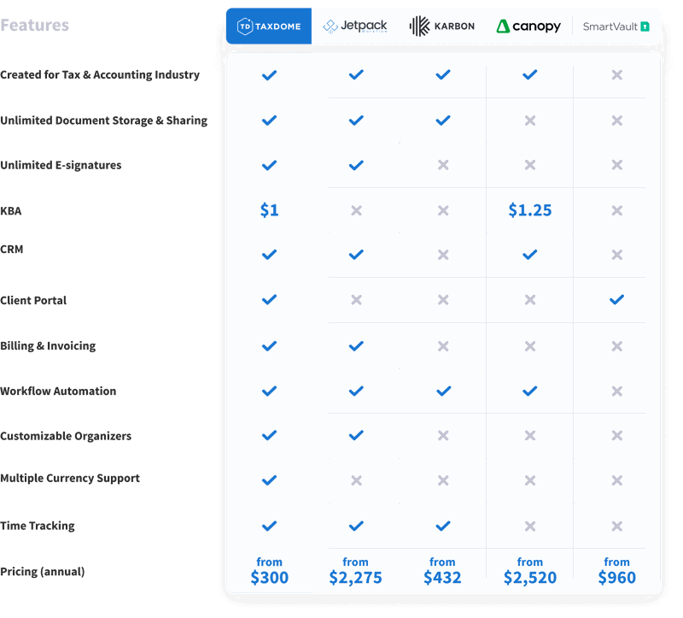Click the "Customizable Organizers" label
Image resolution: width=683 pixels, height=618 pixels.
tap(66, 436)
